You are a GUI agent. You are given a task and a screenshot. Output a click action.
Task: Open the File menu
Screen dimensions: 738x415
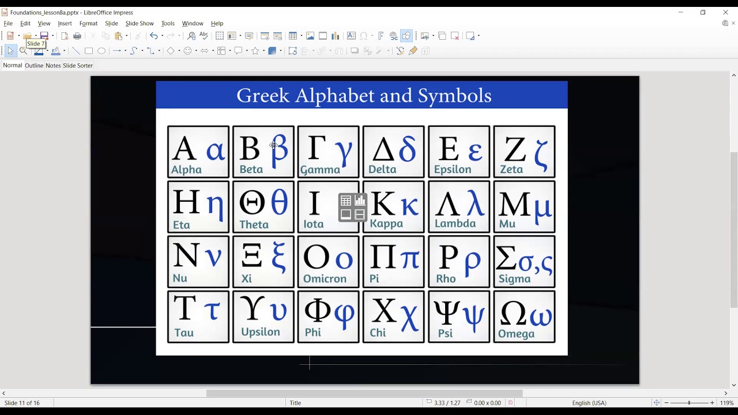click(x=8, y=24)
